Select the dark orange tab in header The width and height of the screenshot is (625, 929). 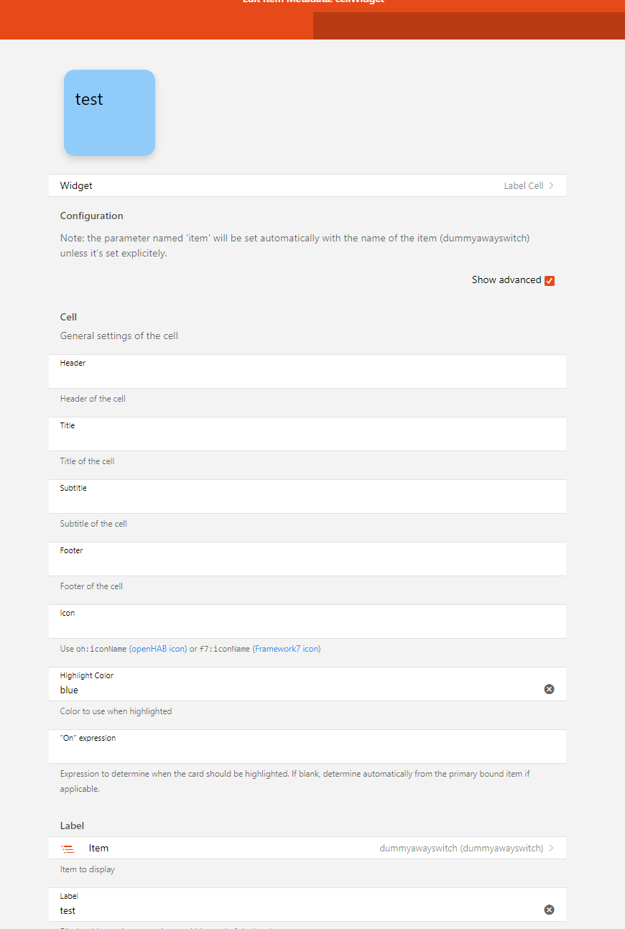coord(468,25)
